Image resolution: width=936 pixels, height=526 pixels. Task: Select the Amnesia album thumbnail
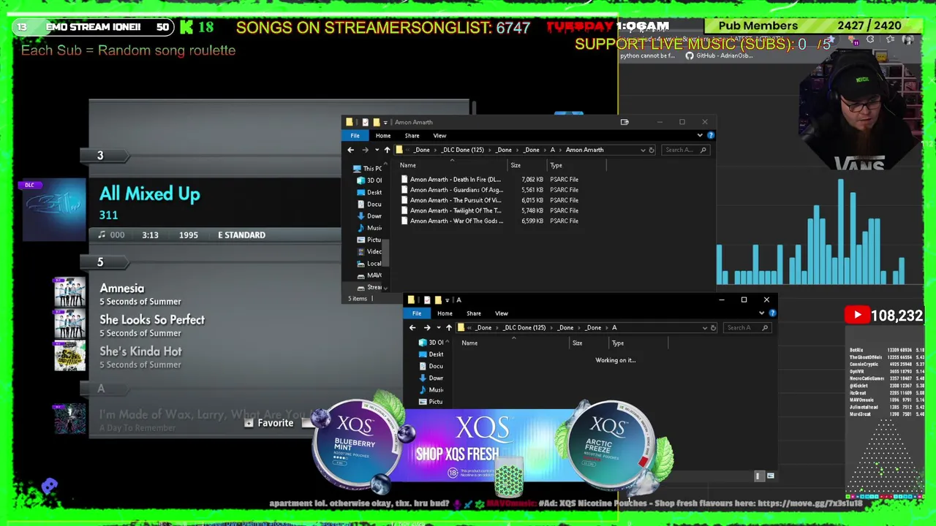tap(69, 293)
